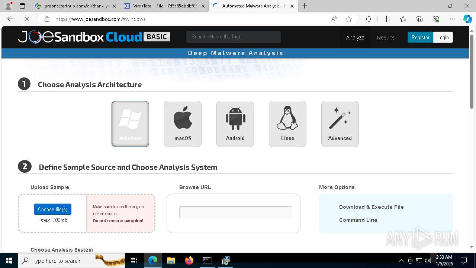The height and width of the screenshot is (268, 476).
Task: Open the Advanced magic wand option
Action: pyautogui.click(x=340, y=124)
